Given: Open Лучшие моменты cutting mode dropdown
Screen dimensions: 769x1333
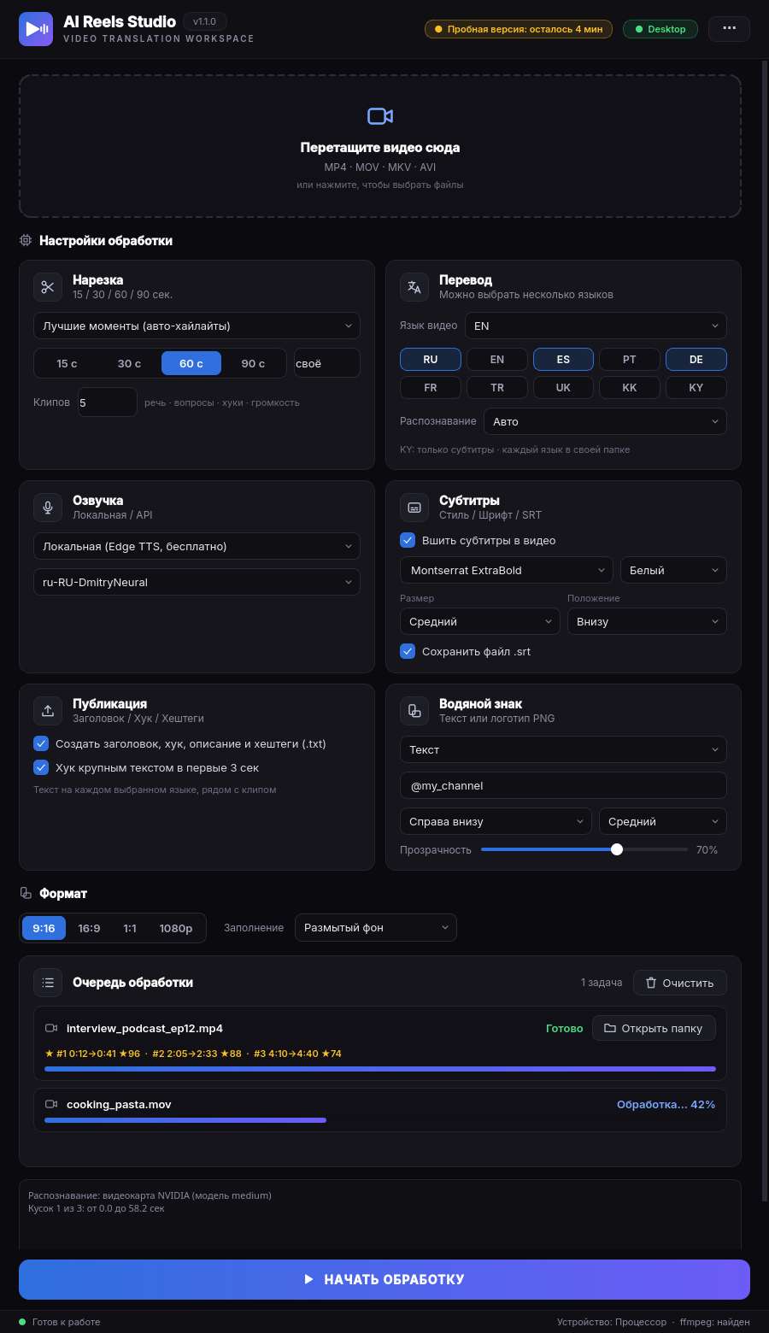Looking at the screenshot, I should coord(197,326).
